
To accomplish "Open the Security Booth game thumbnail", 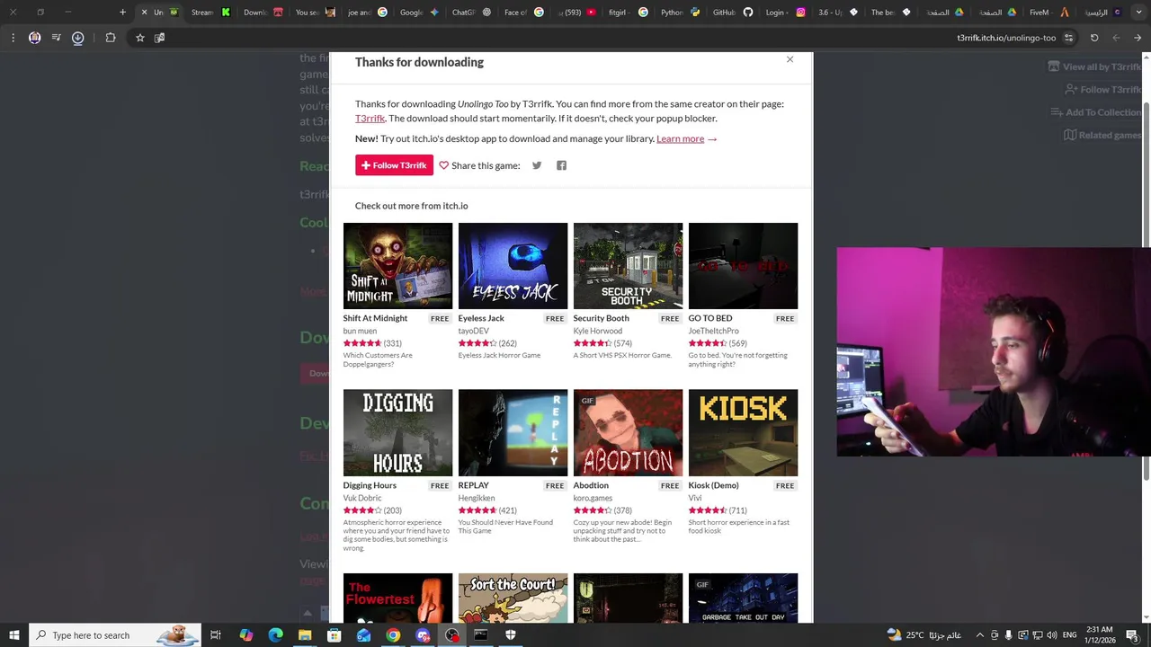I will [628, 265].
